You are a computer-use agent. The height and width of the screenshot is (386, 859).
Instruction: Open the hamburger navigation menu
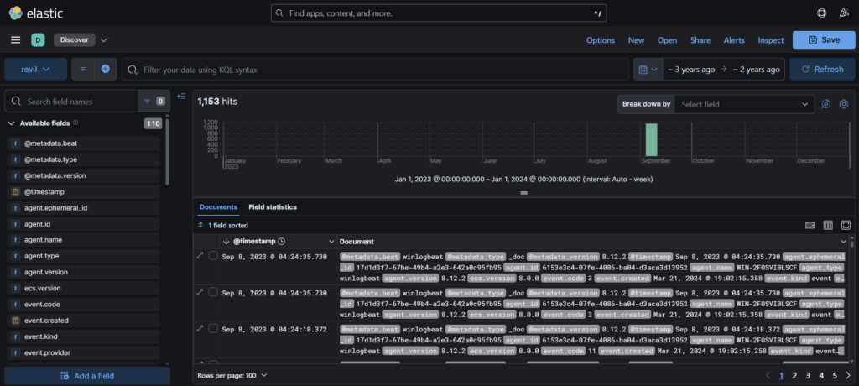click(15, 40)
